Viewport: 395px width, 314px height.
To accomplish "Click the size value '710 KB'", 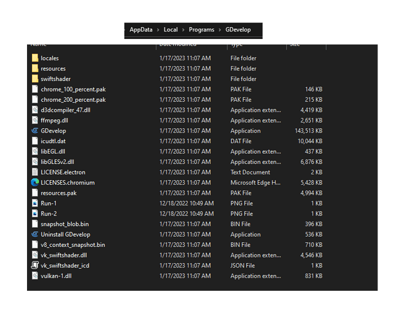I will (x=313, y=245).
